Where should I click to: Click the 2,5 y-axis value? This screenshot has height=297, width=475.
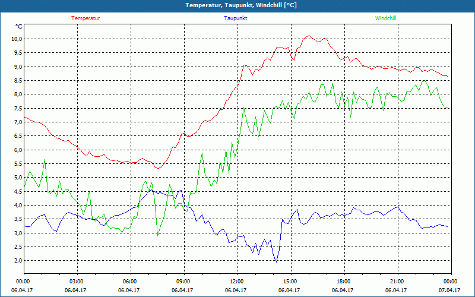click(18, 247)
